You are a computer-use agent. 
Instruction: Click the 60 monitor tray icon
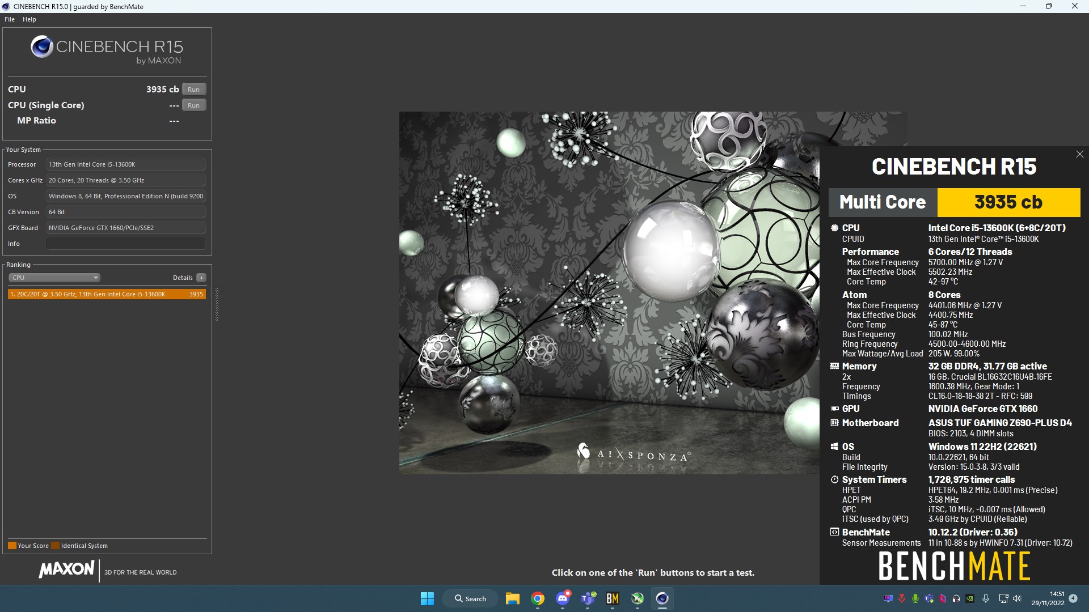(888, 598)
